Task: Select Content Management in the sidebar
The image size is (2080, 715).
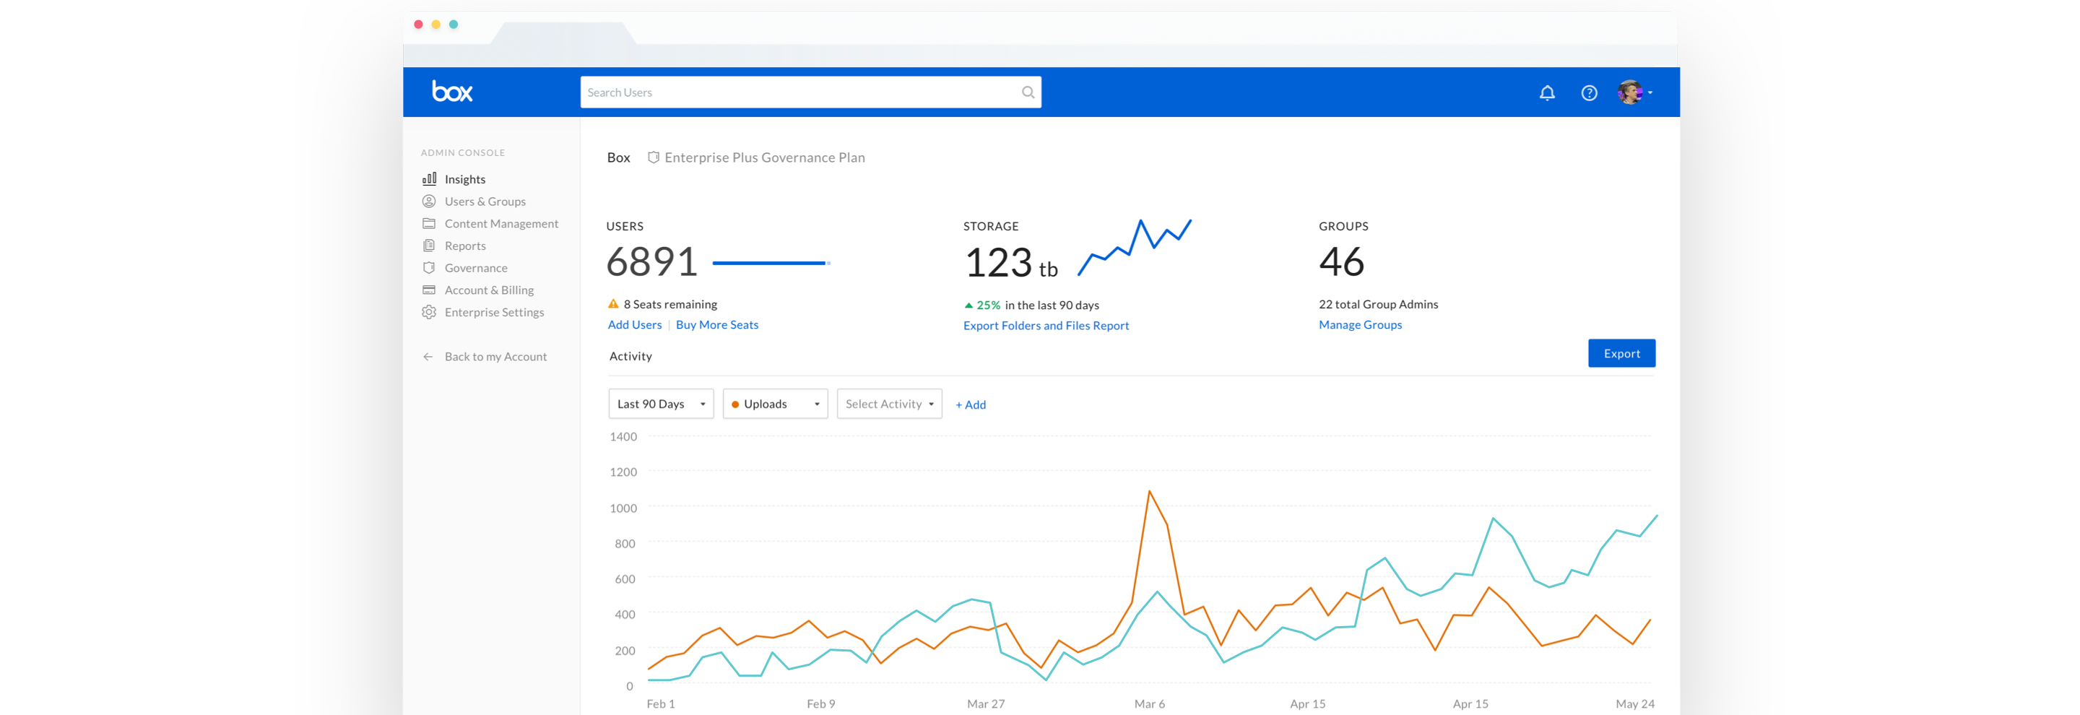Action: [500, 222]
